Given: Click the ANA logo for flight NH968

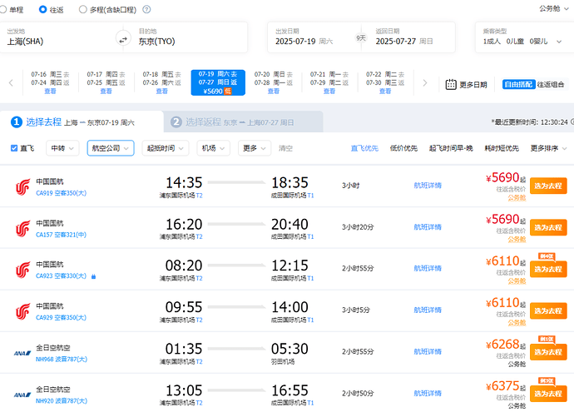Looking at the screenshot, I should tap(22, 352).
